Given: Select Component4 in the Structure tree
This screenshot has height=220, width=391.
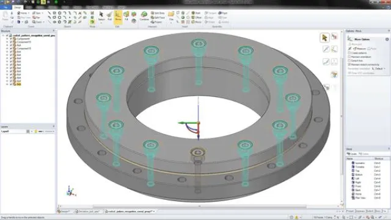Looking at the screenshot, I should click(x=23, y=39).
